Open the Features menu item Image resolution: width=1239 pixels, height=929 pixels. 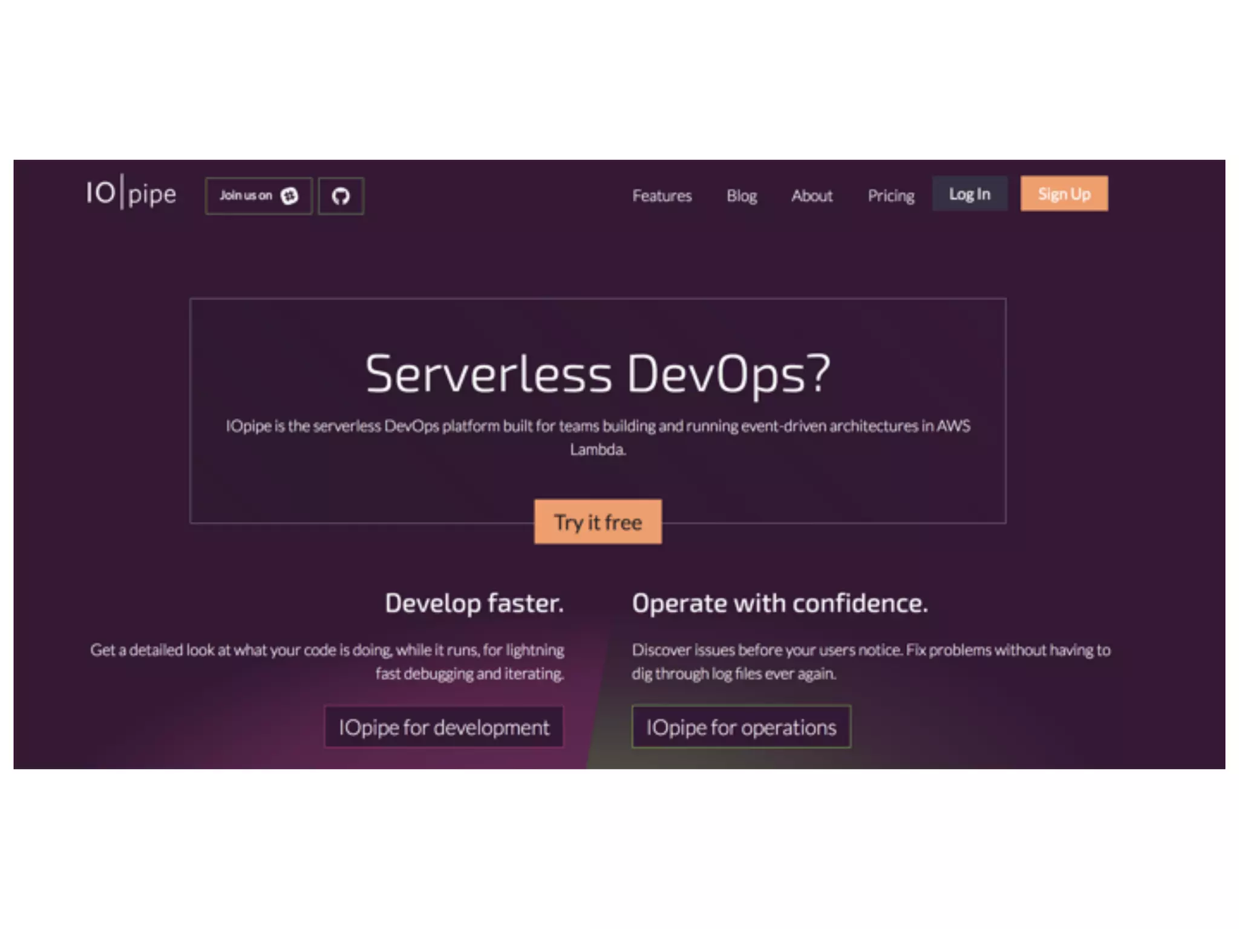[662, 196]
